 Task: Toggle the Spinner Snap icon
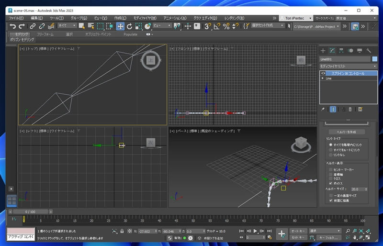[235, 26]
